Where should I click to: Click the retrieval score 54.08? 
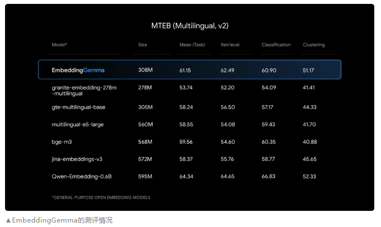tap(228, 125)
